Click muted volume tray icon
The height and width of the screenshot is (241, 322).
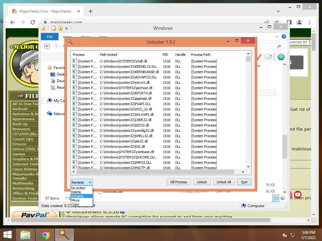(x=285, y=235)
